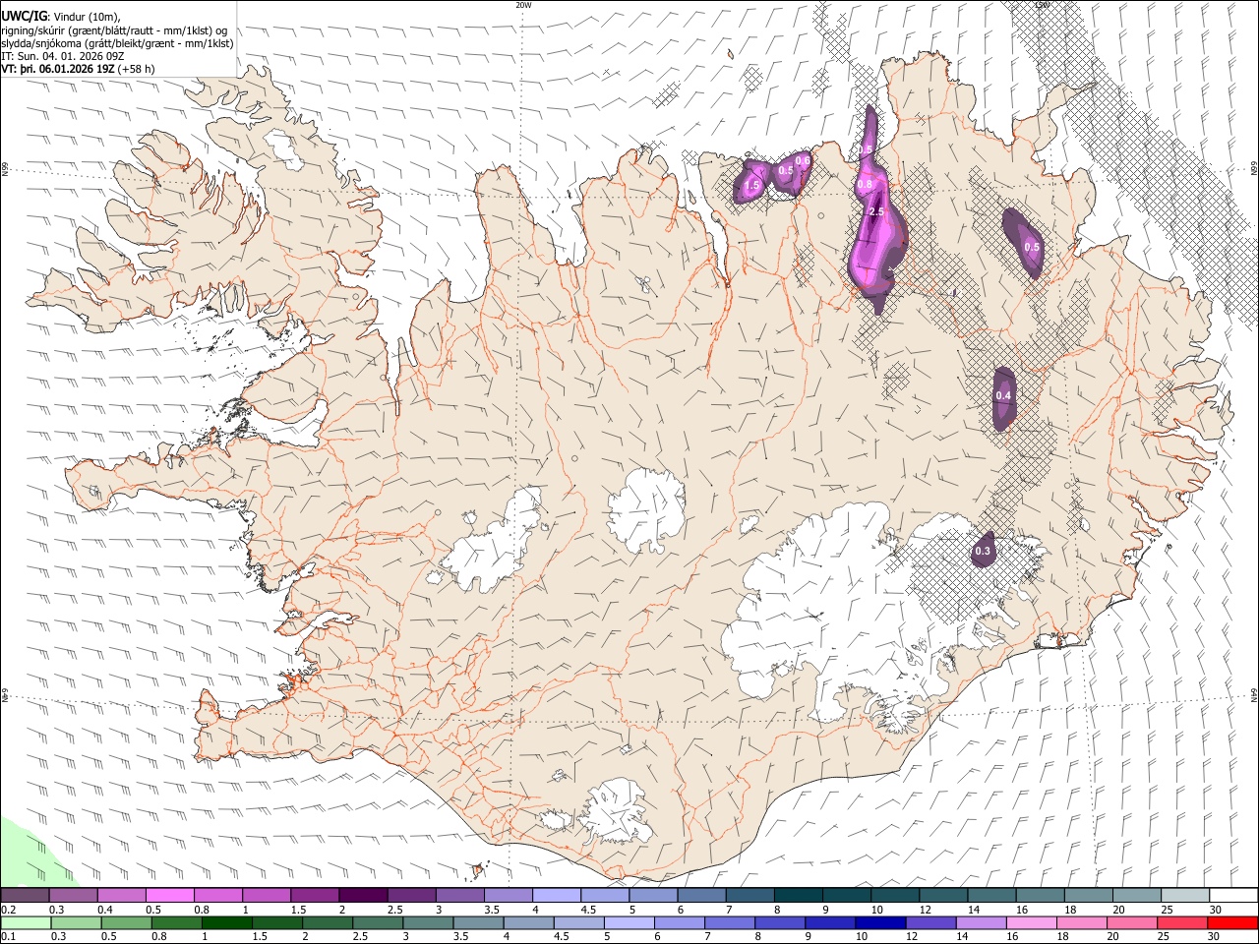This screenshot has width=1259, height=944.
Task: Select the pale grey 25 swatch in upper legend
Action: point(1184,895)
